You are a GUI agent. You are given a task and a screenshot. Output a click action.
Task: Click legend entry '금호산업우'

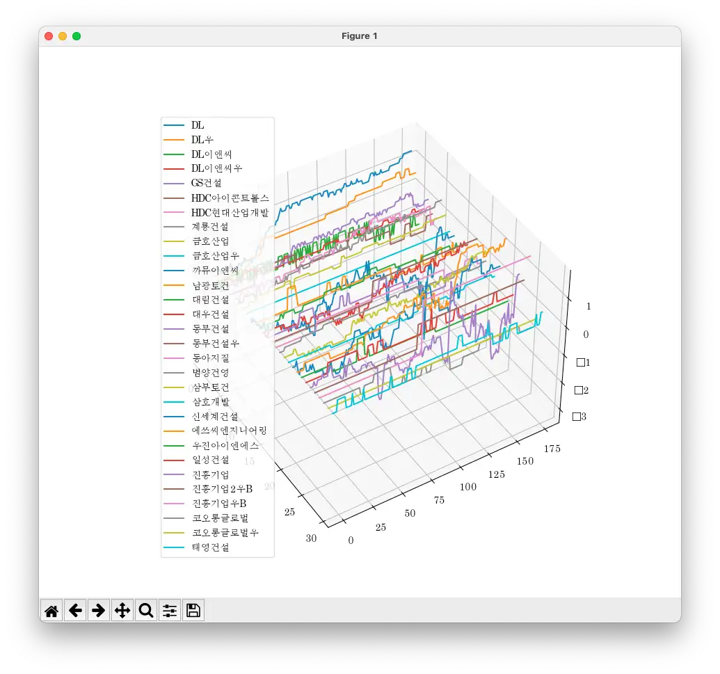(216, 256)
